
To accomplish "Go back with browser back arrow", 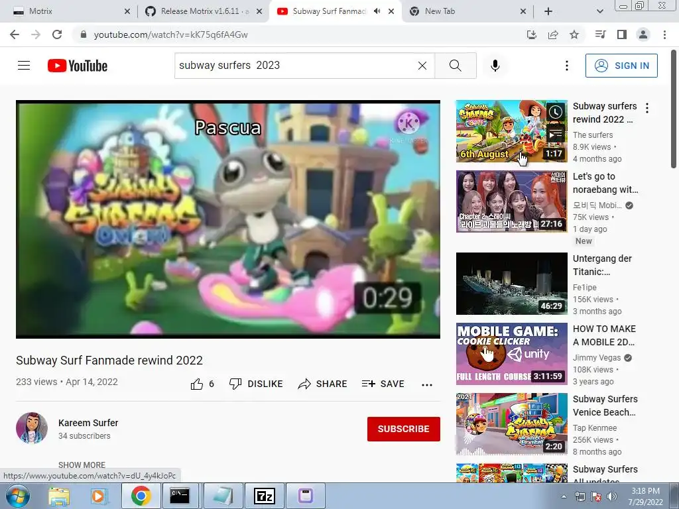I will pos(15,34).
